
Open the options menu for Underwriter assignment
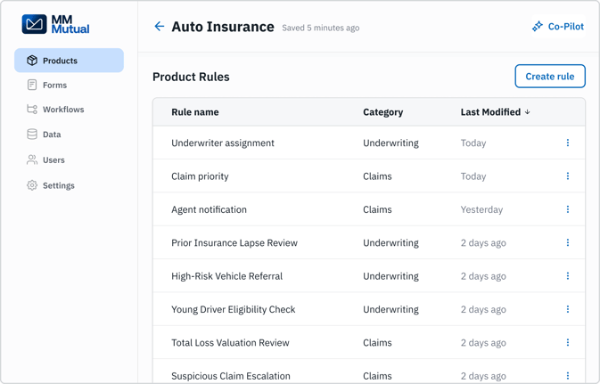coord(568,143)
